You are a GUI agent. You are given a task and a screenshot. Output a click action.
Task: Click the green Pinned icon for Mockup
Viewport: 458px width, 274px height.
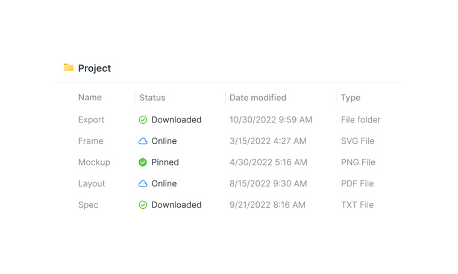click(x=143, y=162)
